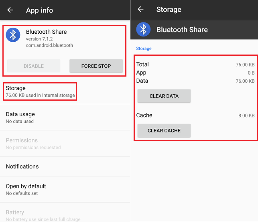
Task: Select the No data used text
Action: (x=20, y=122)
